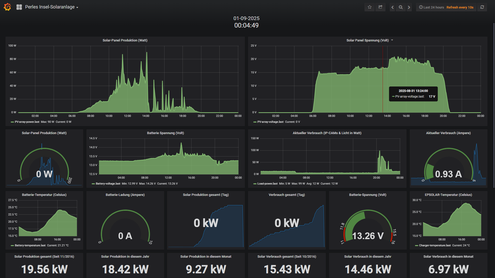This screenshot has width=495, height=278.
Task: Toggle Load-power.last legend series
Action: (267, 184)
